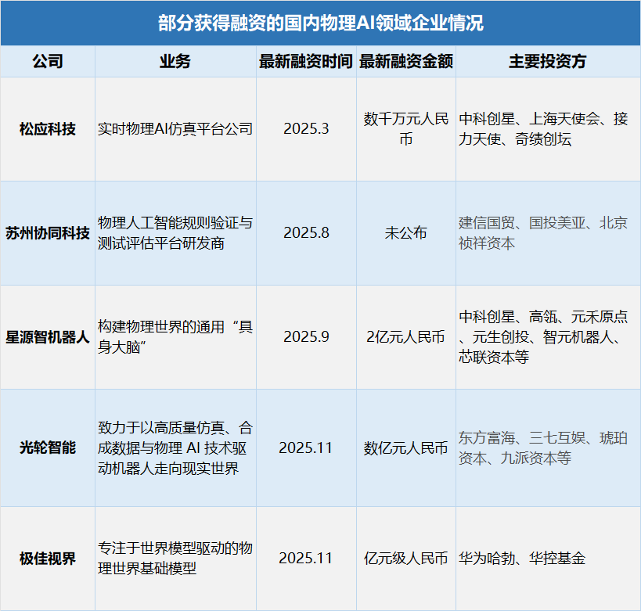Click the 未公布 financing amount cell
Image resolution: width=641 pixels, height=611 pixels.
coord(405,233)
